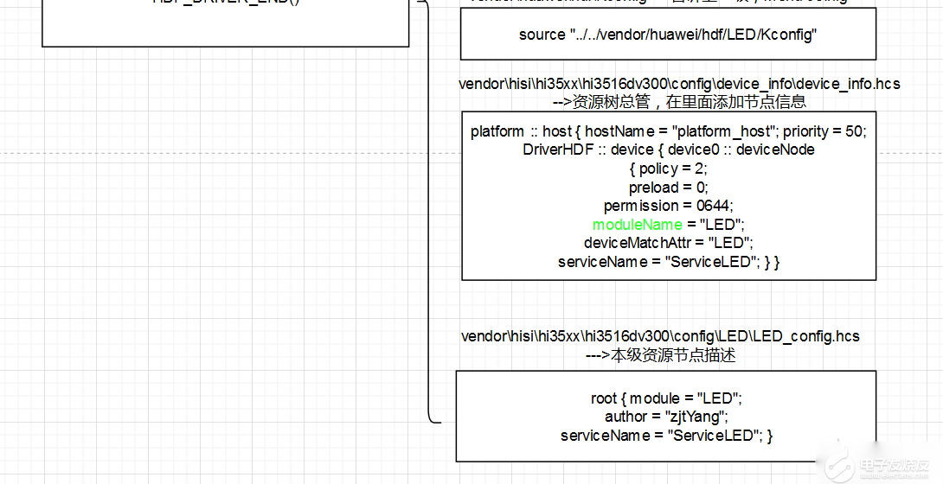
Task: Click the deviceMatchAttr = "LED" line
Action: tap(668, 243)
